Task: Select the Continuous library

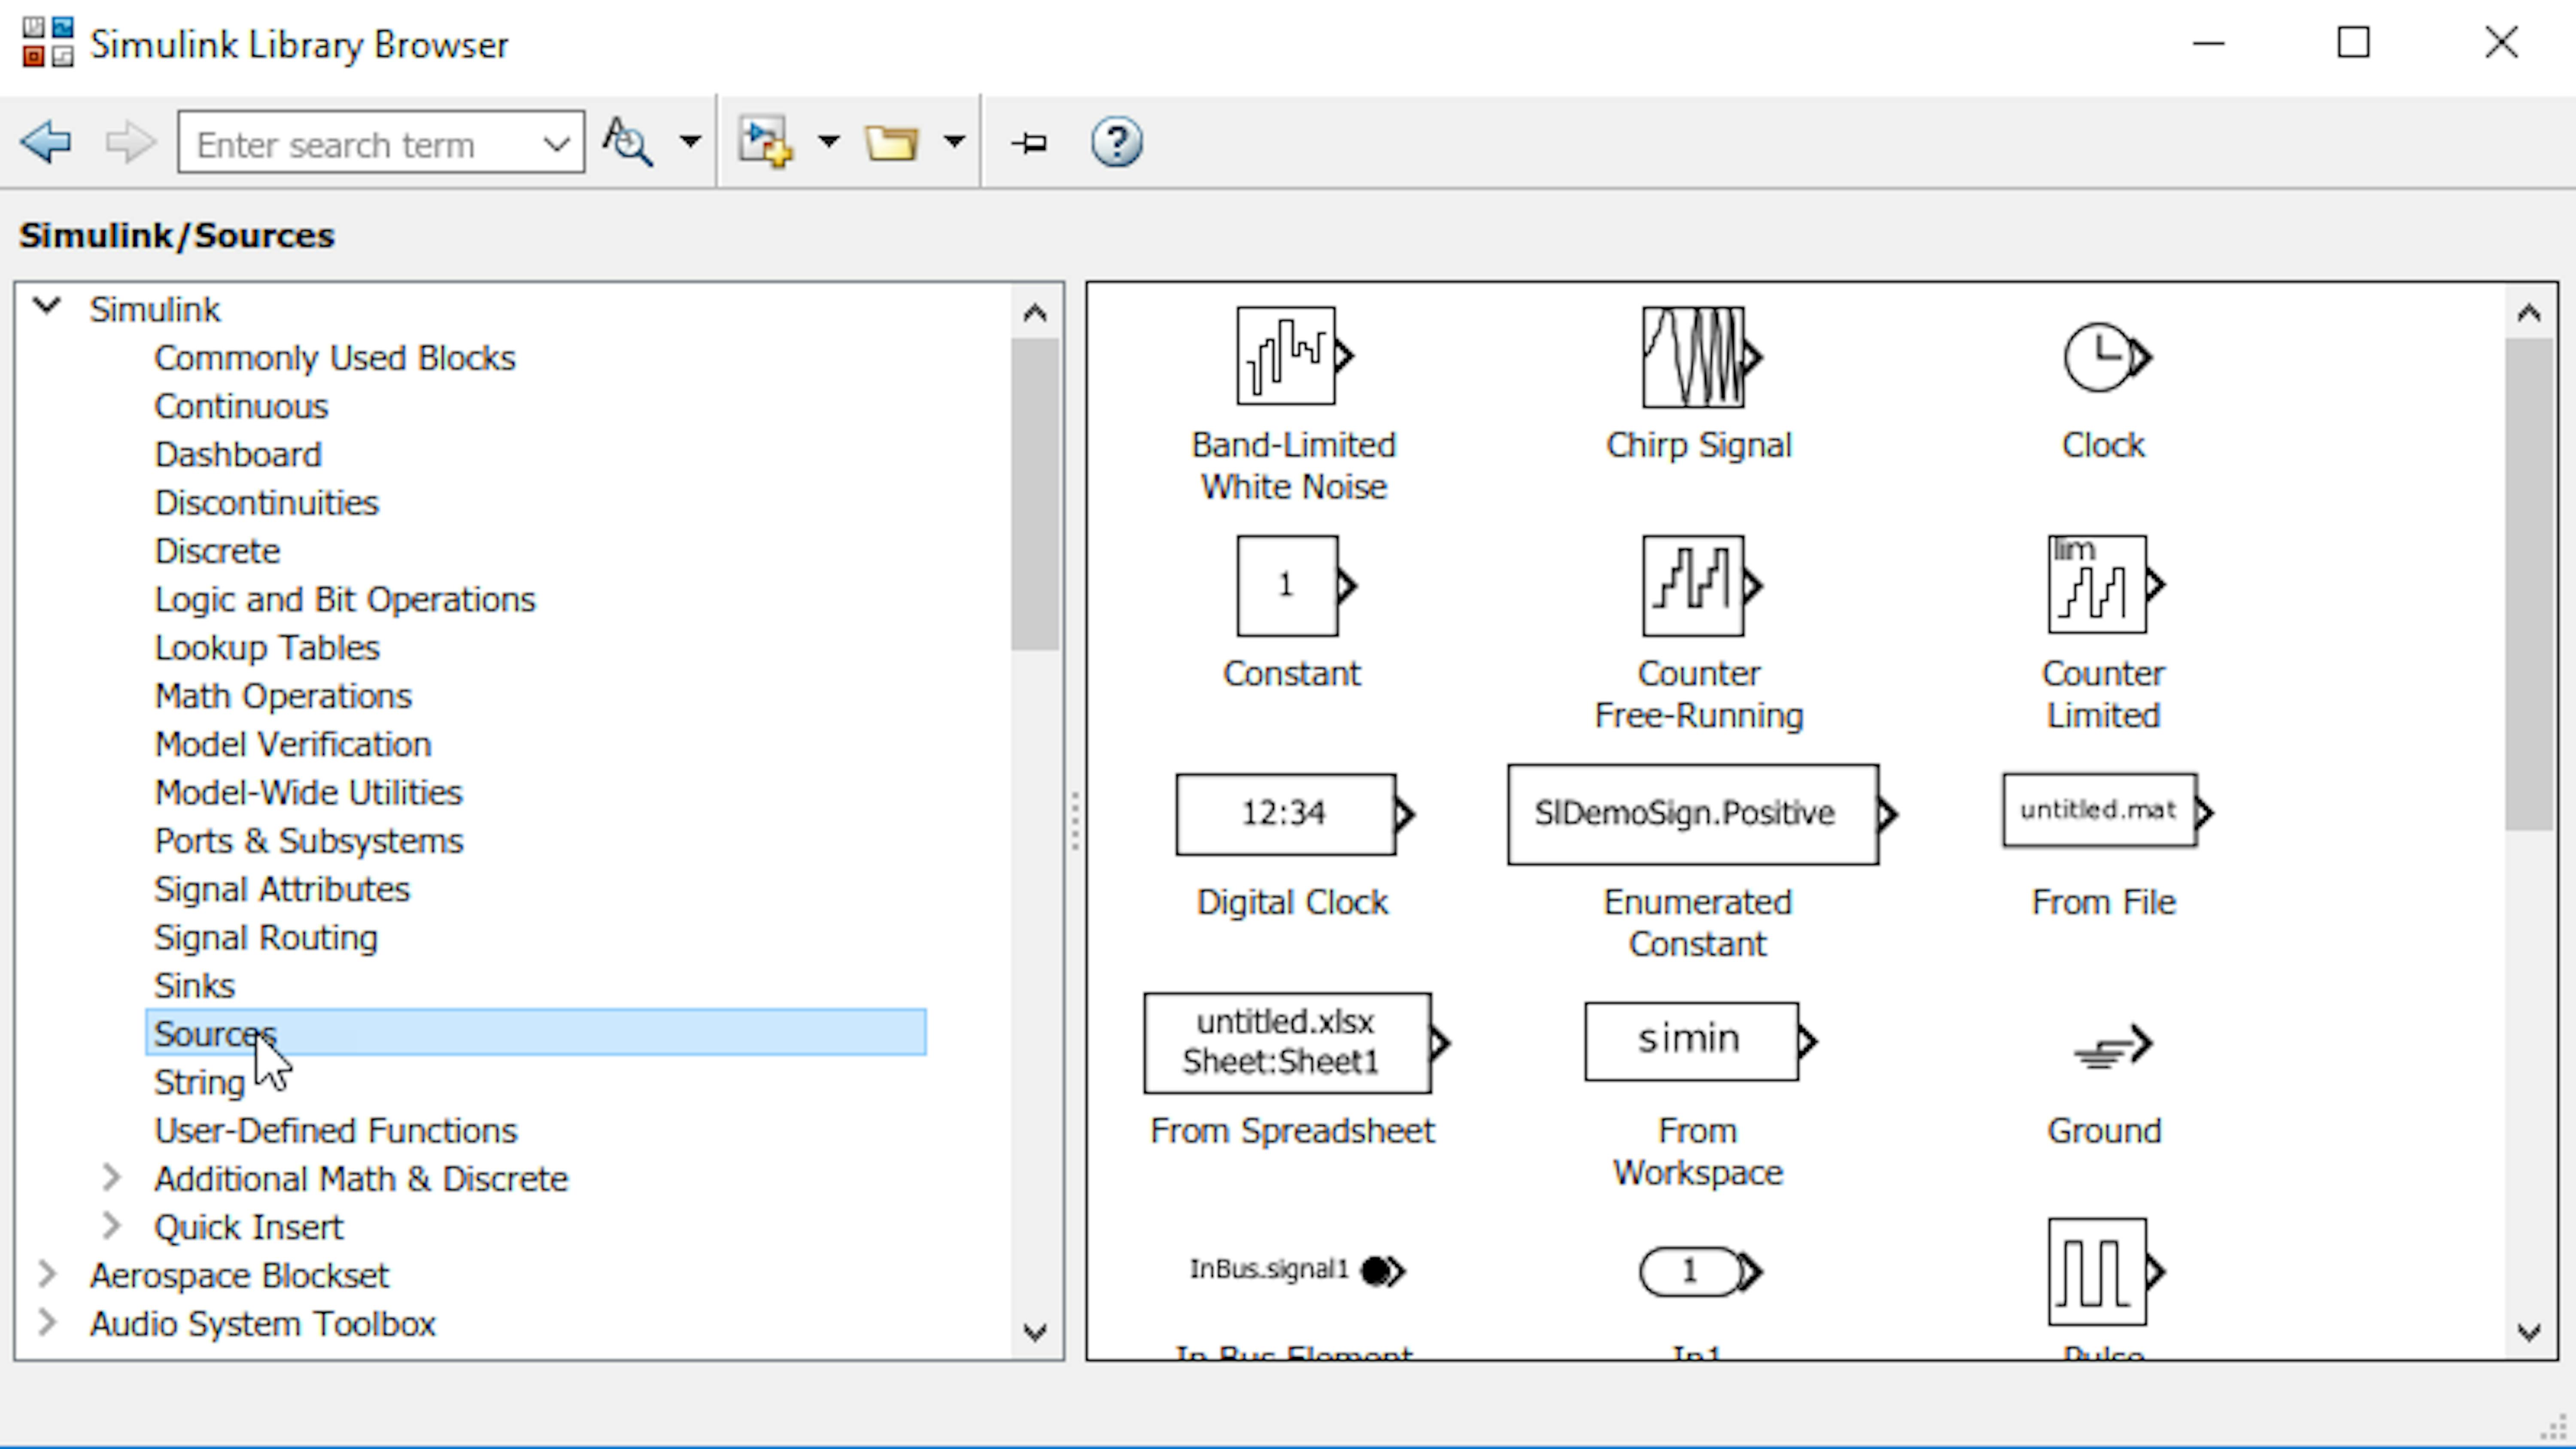Action: (x=241, y=406)
